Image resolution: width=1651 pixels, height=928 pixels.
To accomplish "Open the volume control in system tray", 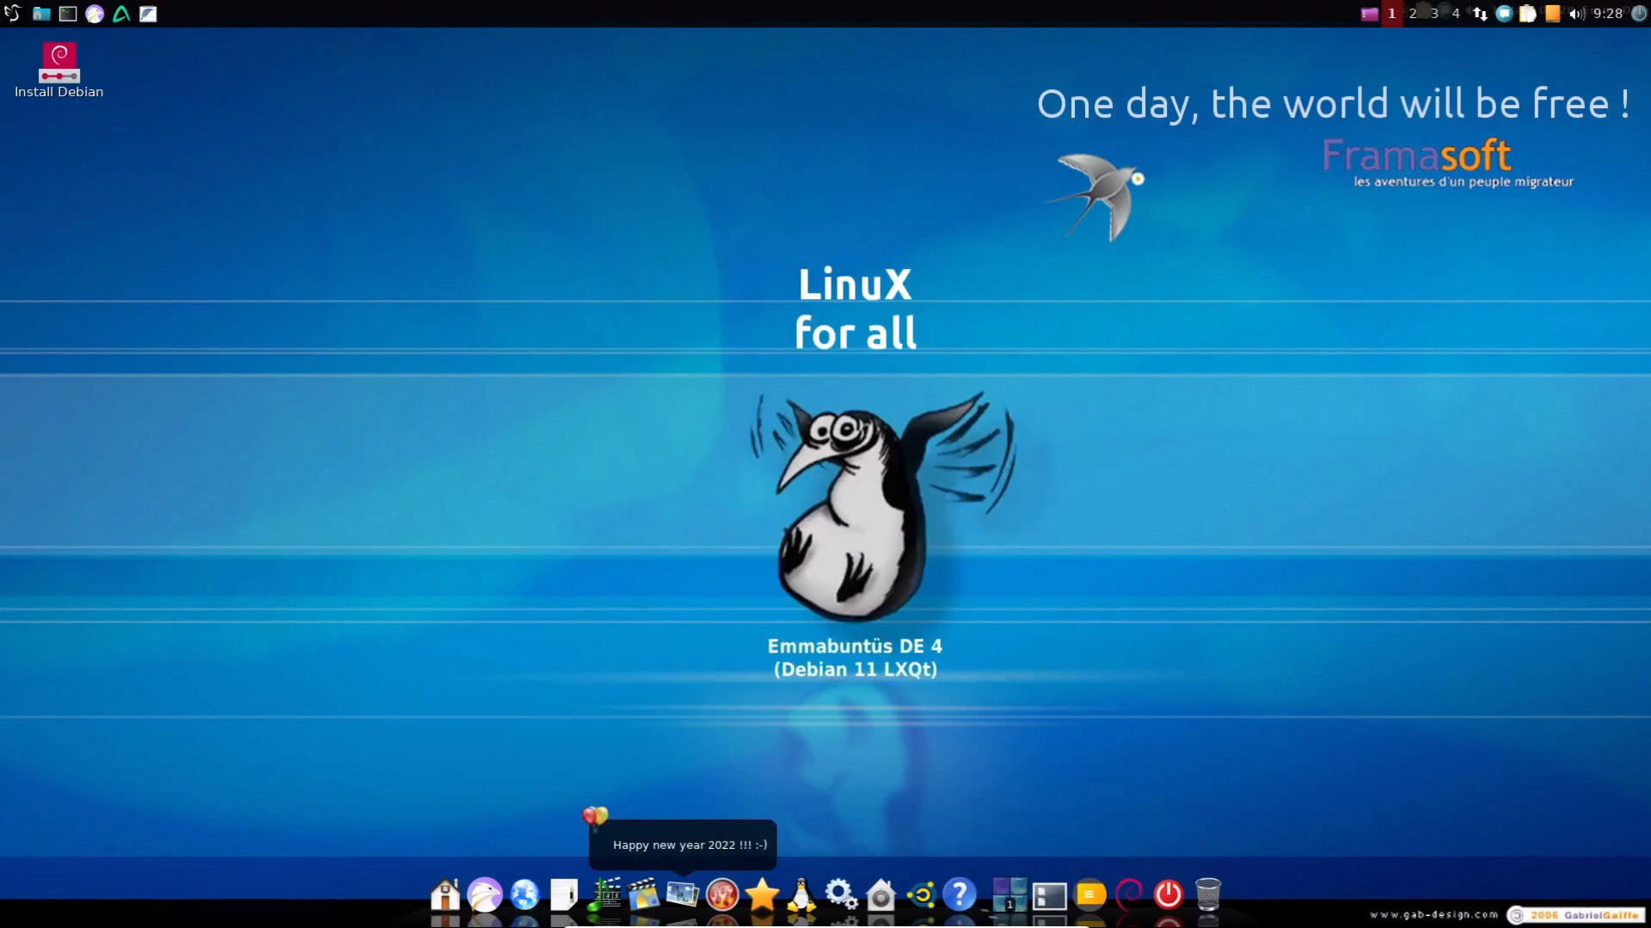I will [1576, 14].
